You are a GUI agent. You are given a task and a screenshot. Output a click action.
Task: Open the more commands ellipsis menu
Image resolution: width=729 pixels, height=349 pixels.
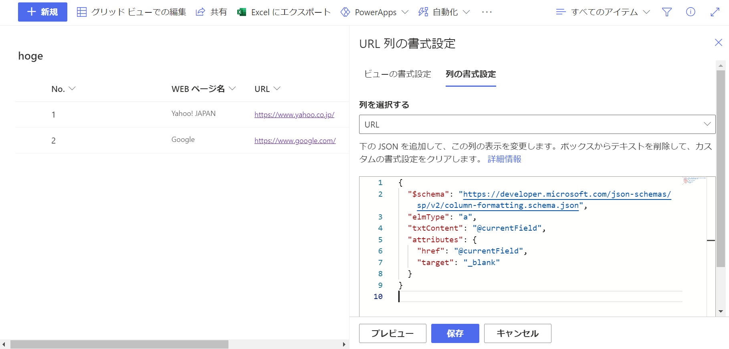pos(487,12)
